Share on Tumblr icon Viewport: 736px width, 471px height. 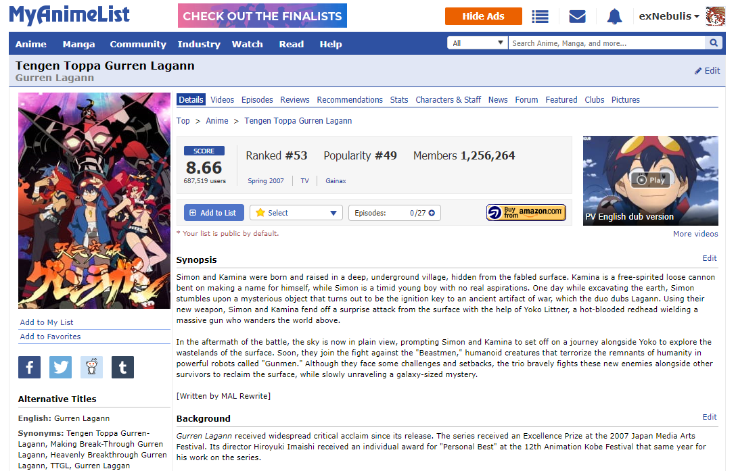[122, 367]
